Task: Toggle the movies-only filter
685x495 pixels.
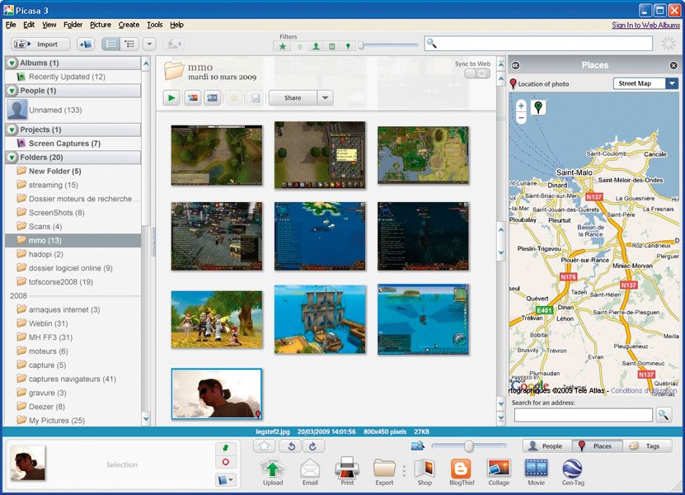Action: coord(332,46)
